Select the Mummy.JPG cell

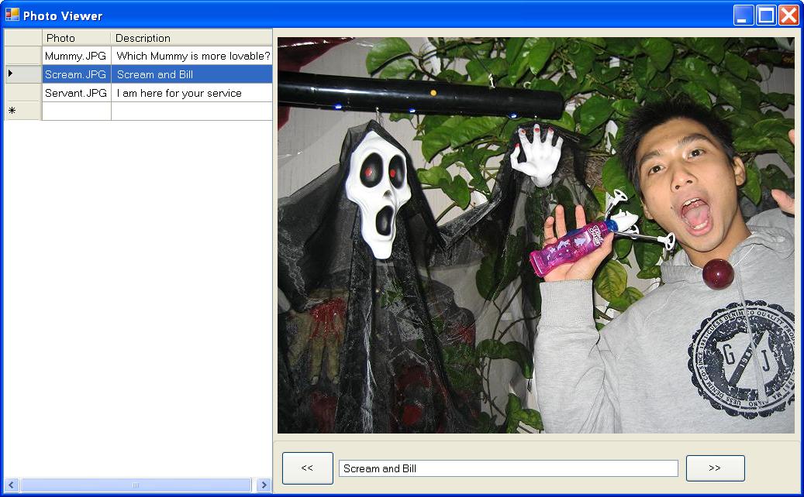tap(76, 56)
